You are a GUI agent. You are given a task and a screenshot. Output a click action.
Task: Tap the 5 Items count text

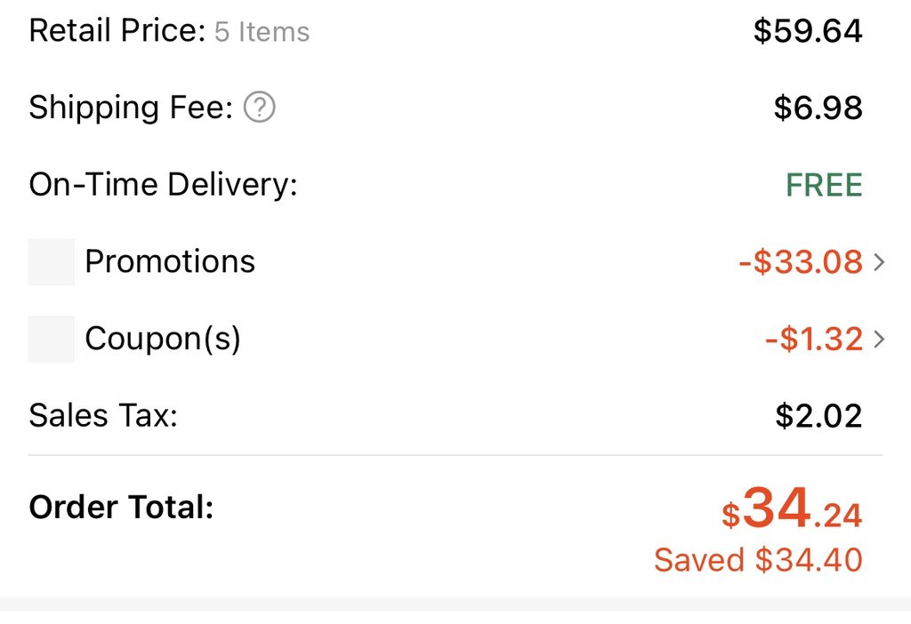(x=262, y=31)
